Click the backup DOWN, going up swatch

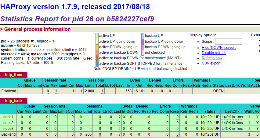pos(143,47)
